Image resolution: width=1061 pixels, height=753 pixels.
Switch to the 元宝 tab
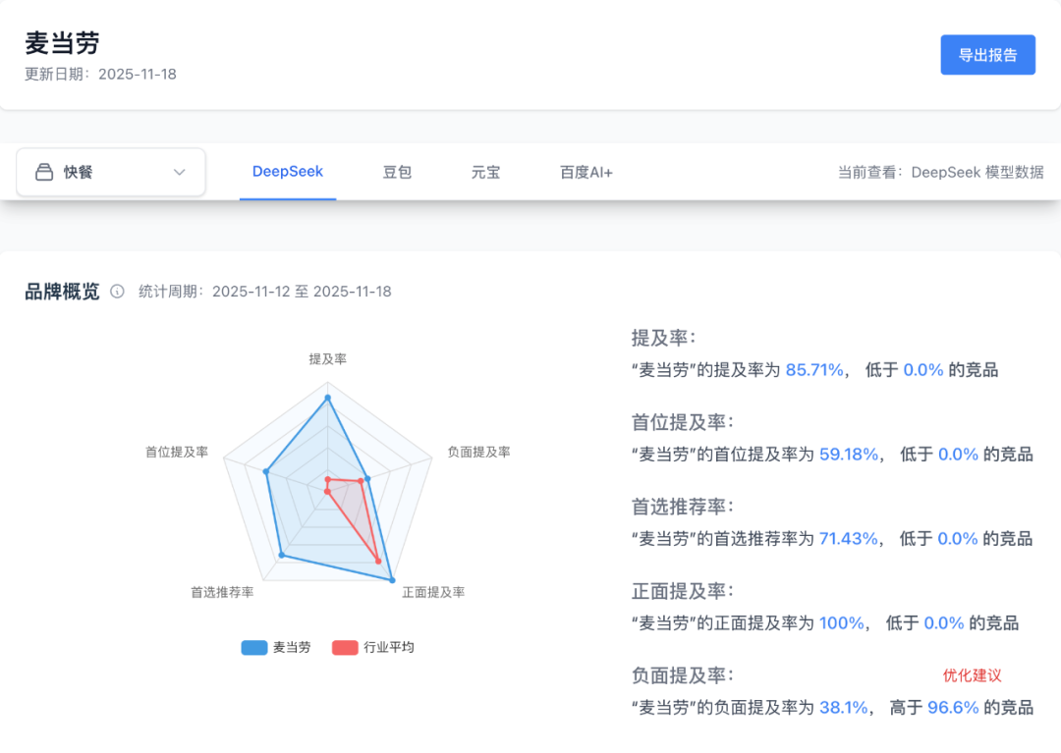coord(485,173)
